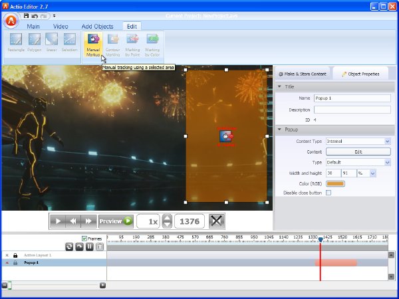Select the Eraser tool
This screenshot has height=299, width=399.
tap(51, 43)
